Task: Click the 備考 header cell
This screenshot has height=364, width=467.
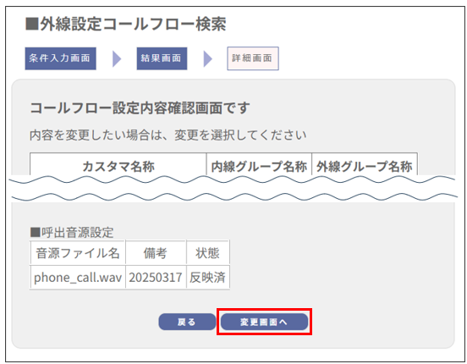Action: 156,253
